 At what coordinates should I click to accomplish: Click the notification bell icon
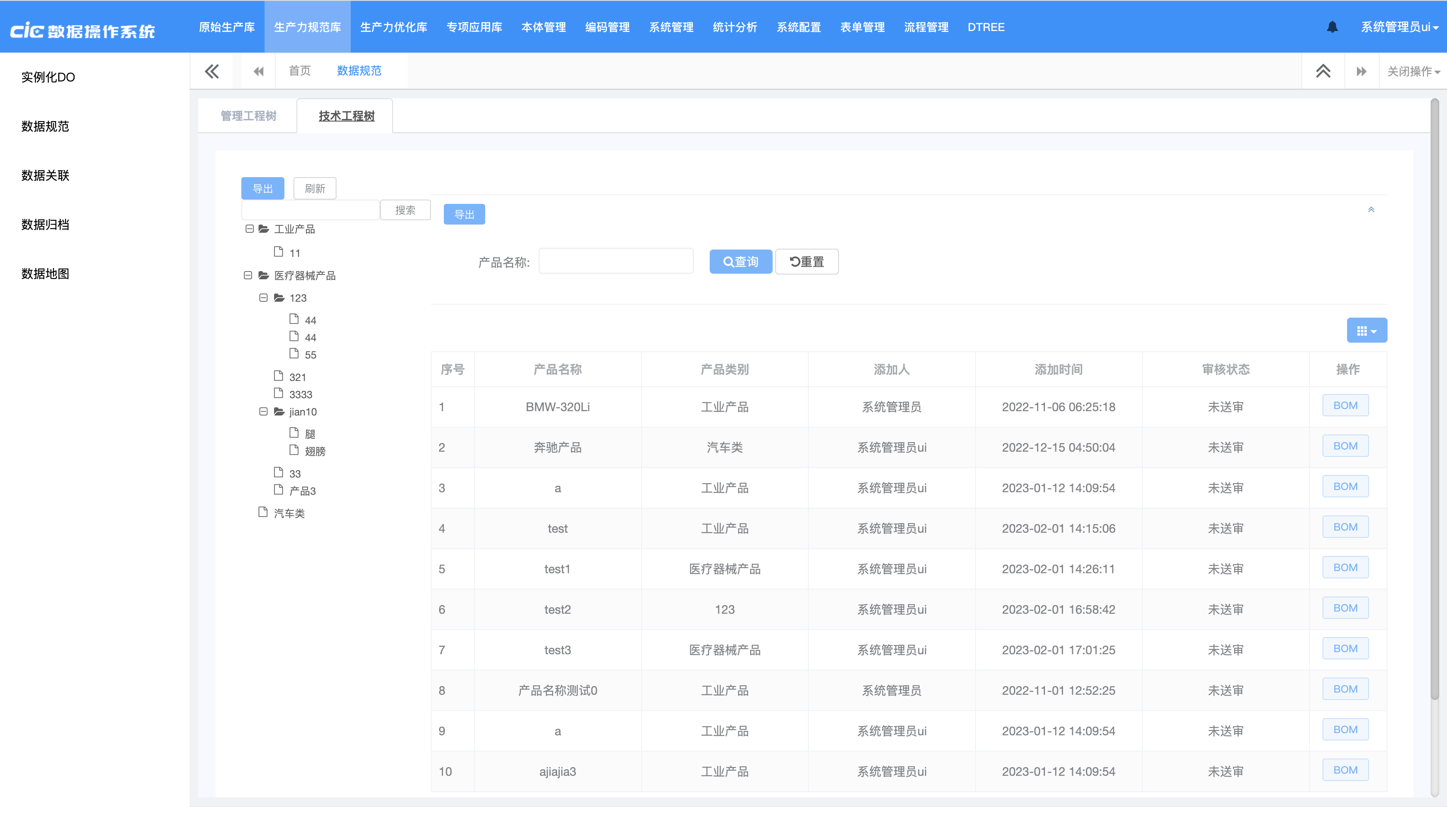coord(1332,27)
